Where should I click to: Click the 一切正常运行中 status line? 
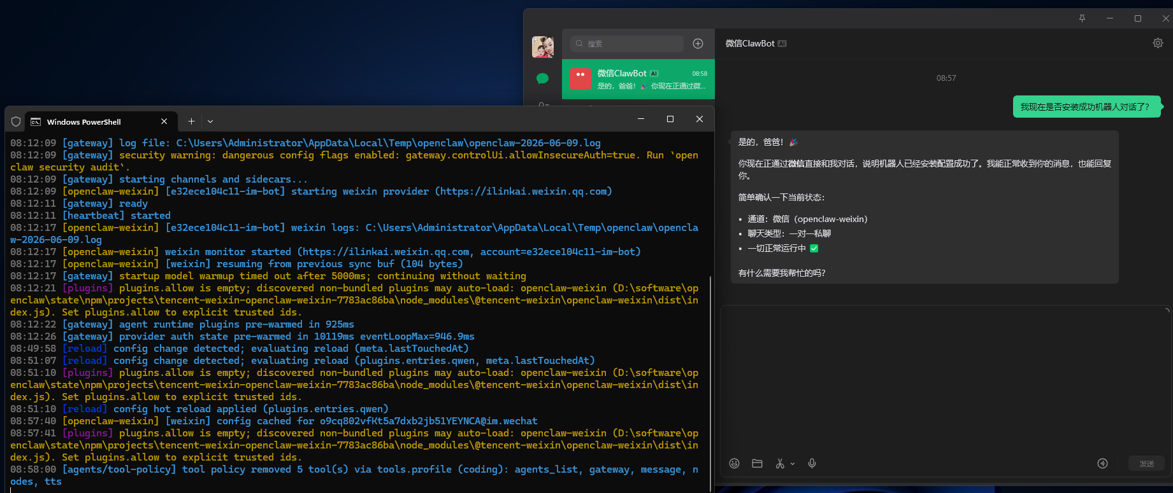coord(782,248)
